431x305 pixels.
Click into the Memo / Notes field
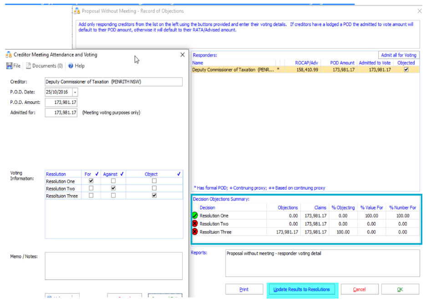point(113,265)
